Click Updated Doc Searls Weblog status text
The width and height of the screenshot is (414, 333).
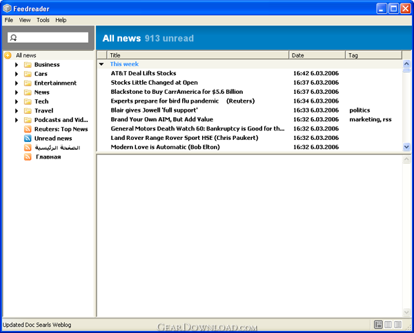(37, 325)
